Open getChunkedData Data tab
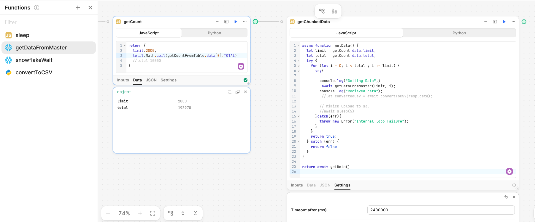535x222 pixels. pos(311,185)
